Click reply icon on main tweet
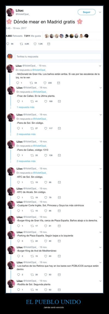Viewport: 109px width, 314px height. tap(8, 44)
